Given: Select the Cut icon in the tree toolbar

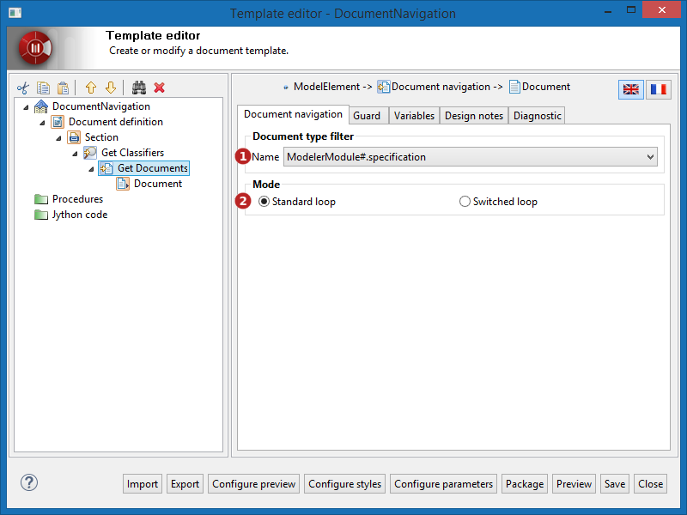Looking at the screenshot, I should point(23,87).
